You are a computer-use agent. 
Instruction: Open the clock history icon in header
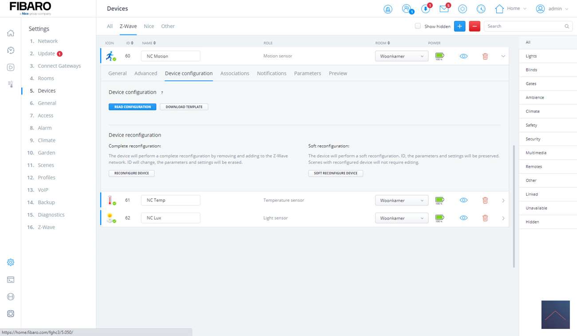pos(481,9)
